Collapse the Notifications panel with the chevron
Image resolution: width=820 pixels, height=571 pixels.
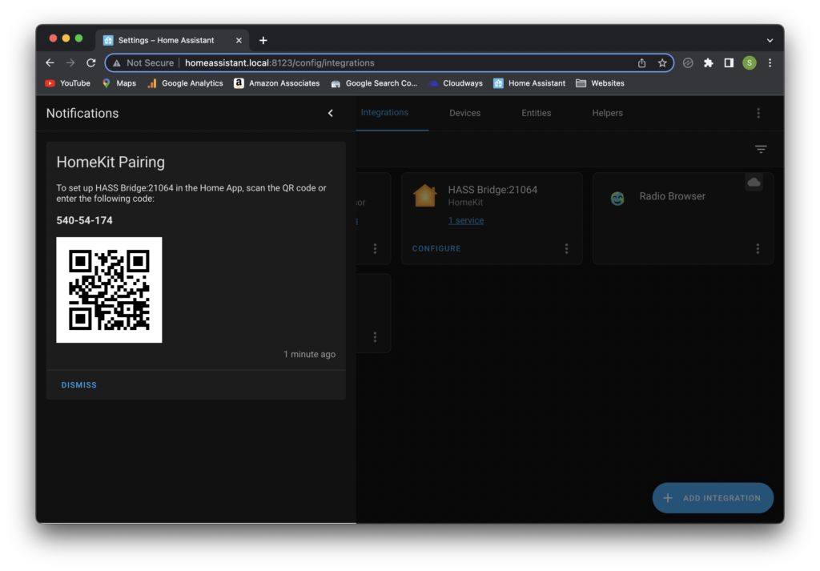pyautogui.click(x=330, y=113)
